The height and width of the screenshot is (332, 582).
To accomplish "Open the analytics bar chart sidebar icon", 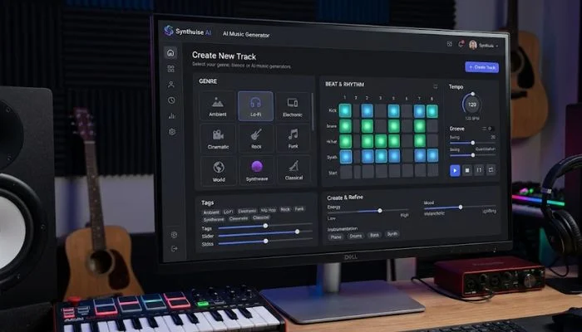I will (x=172, y=116).
